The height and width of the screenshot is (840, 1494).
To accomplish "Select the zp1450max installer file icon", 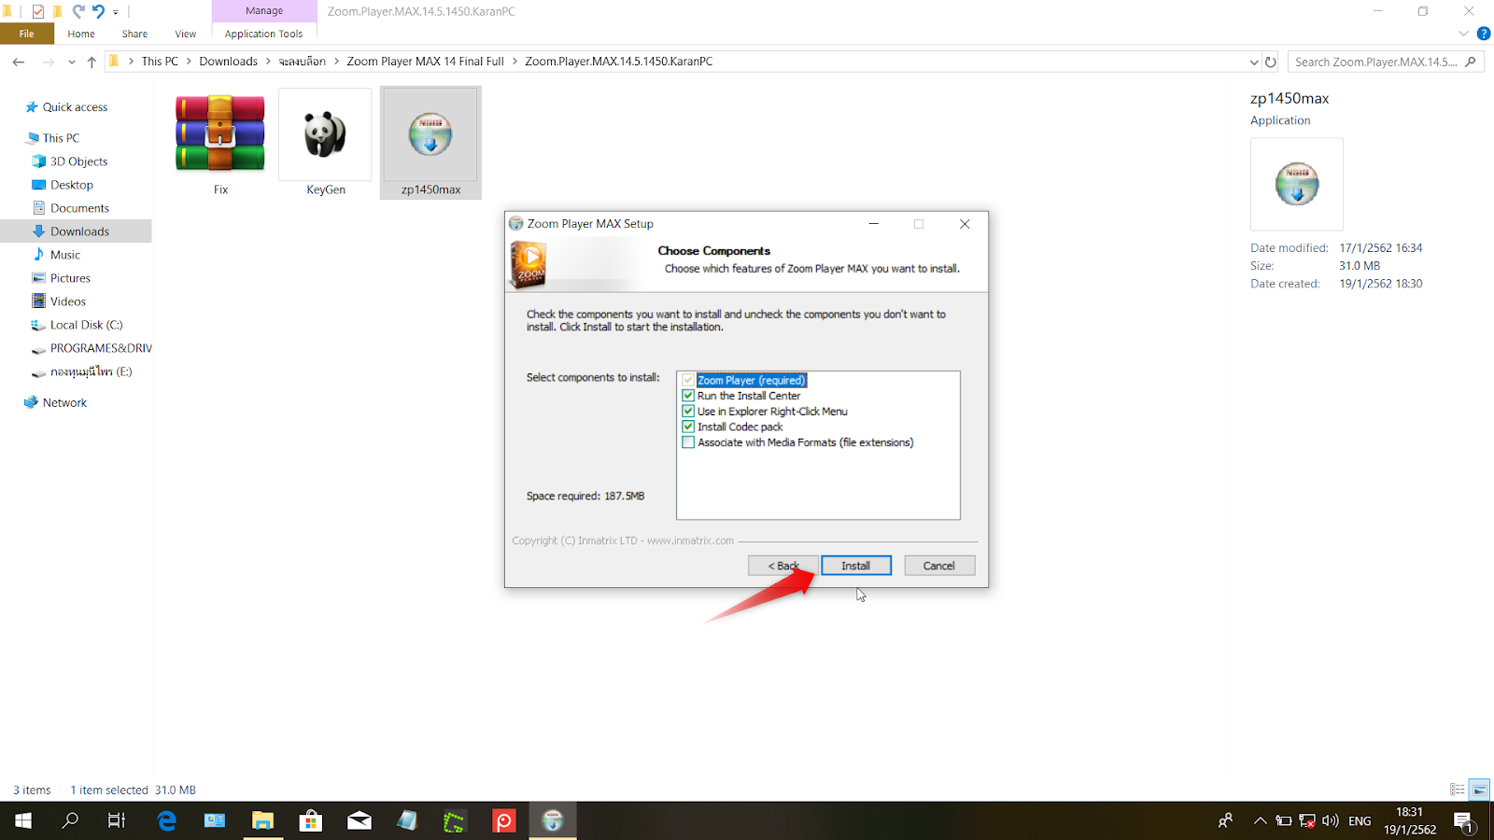I will pyautogui.click(x=430, y=134).
